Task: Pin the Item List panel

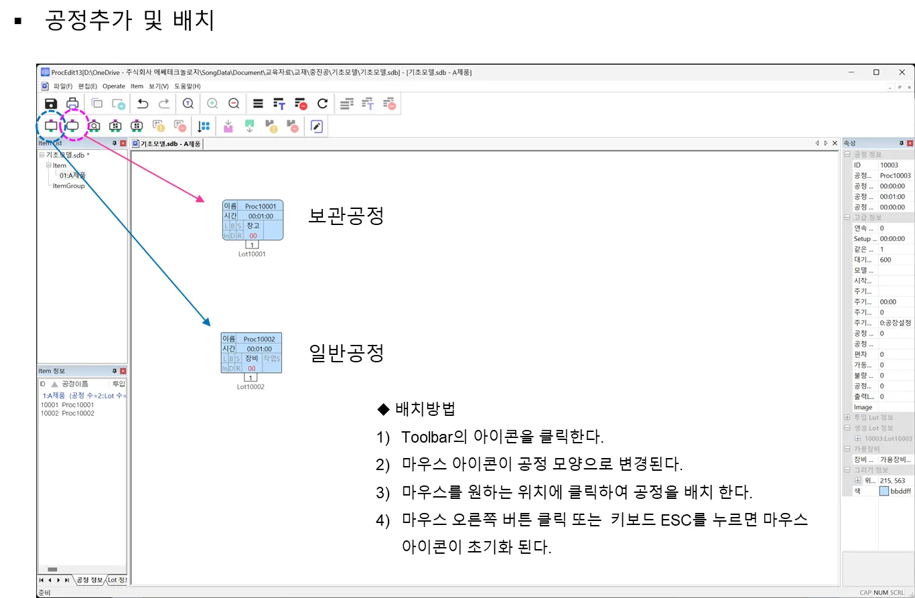Action: [x=115, y=143]
